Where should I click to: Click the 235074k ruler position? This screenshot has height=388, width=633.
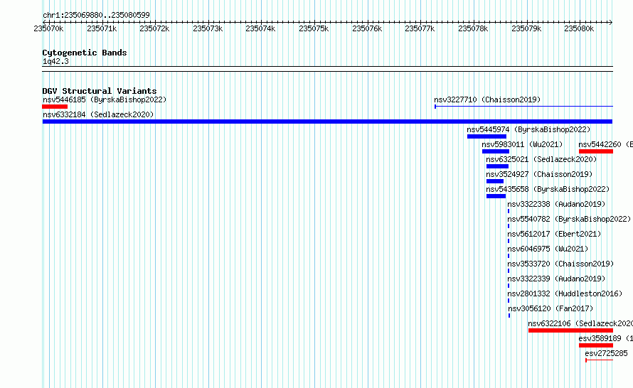point(260,28)
